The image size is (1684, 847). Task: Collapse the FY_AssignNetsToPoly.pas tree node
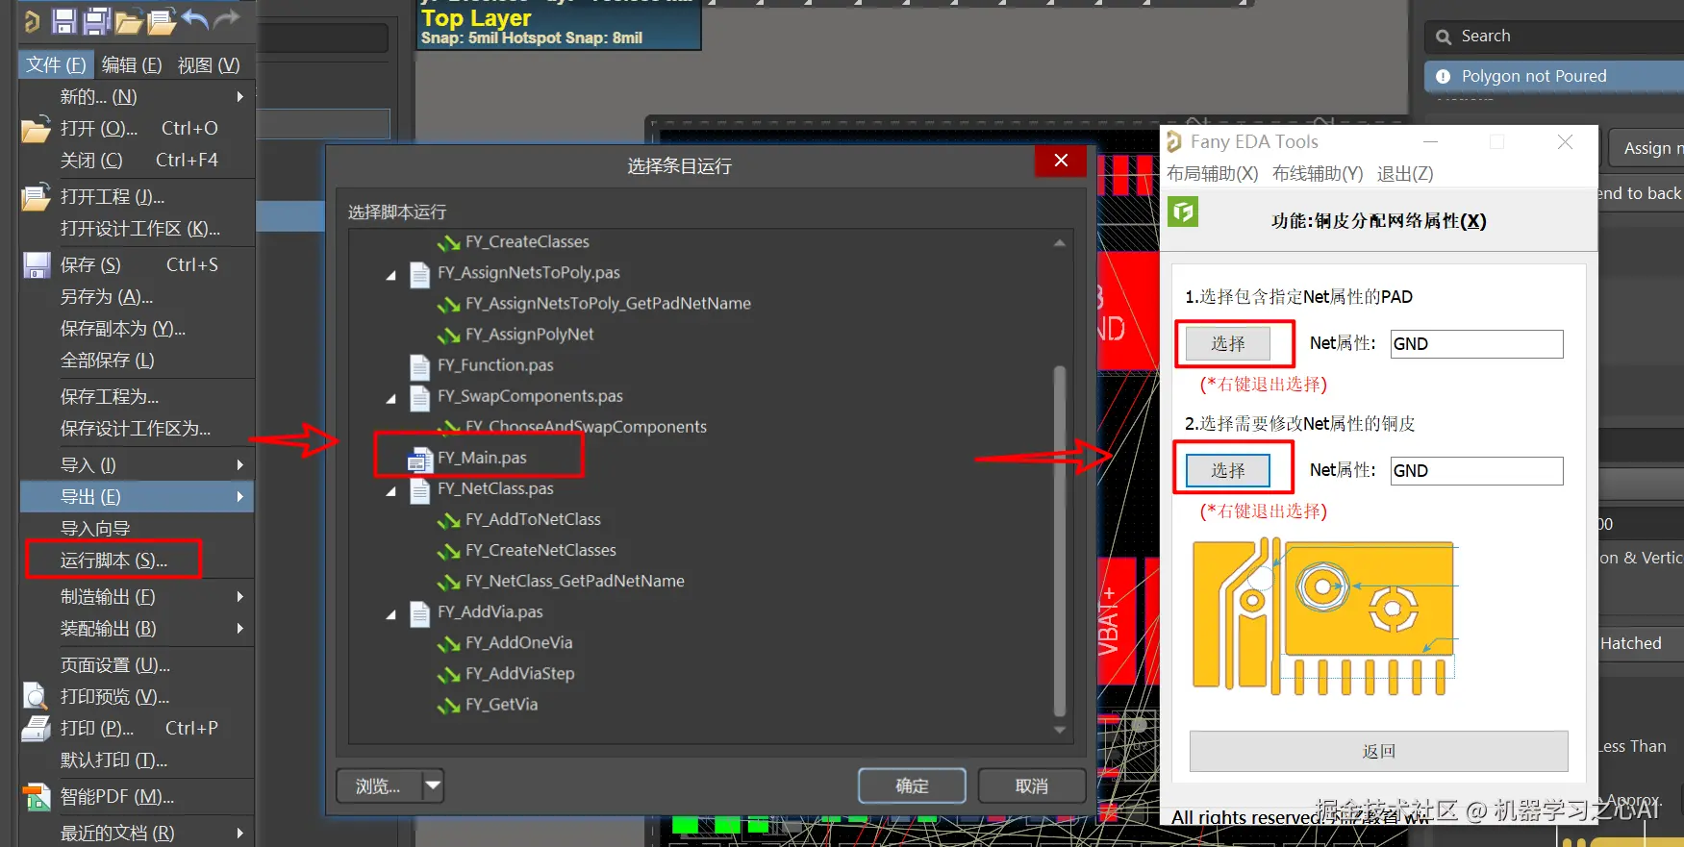(390, 275)
